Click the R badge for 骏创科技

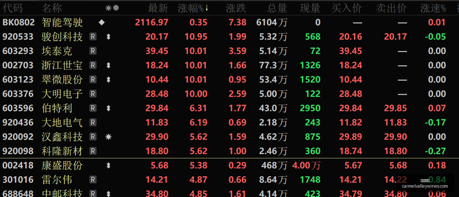tap(93, 37)
